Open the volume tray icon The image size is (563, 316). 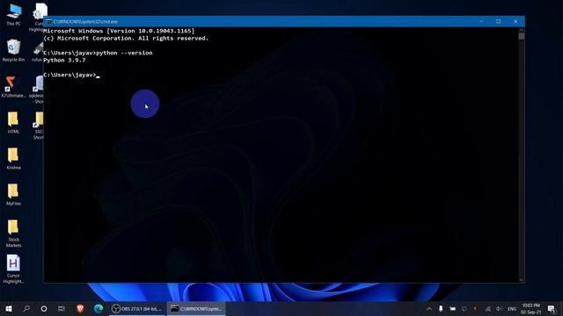pyautogui.click(x=499, y=308)
